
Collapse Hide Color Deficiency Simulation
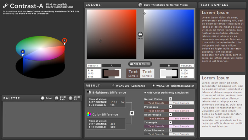pyautogui.click(x=166, y=93)
